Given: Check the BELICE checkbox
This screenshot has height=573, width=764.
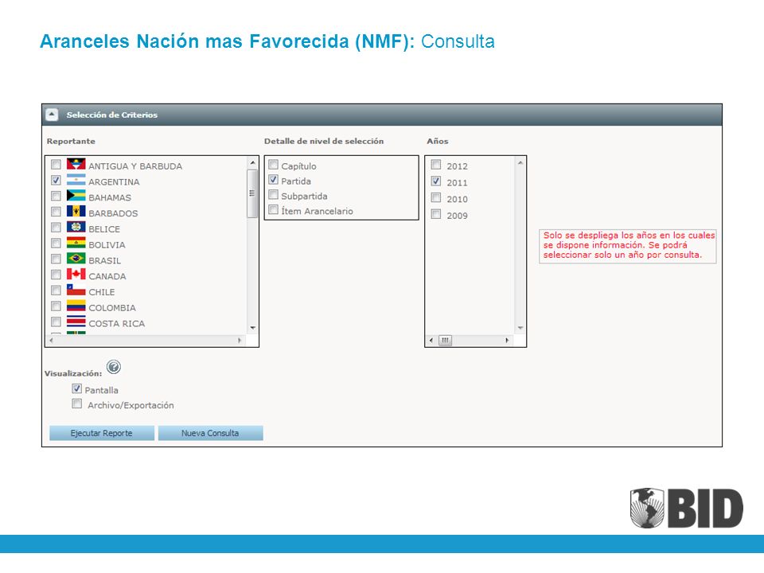Looking at the screenshot, I should pos(56,228).
